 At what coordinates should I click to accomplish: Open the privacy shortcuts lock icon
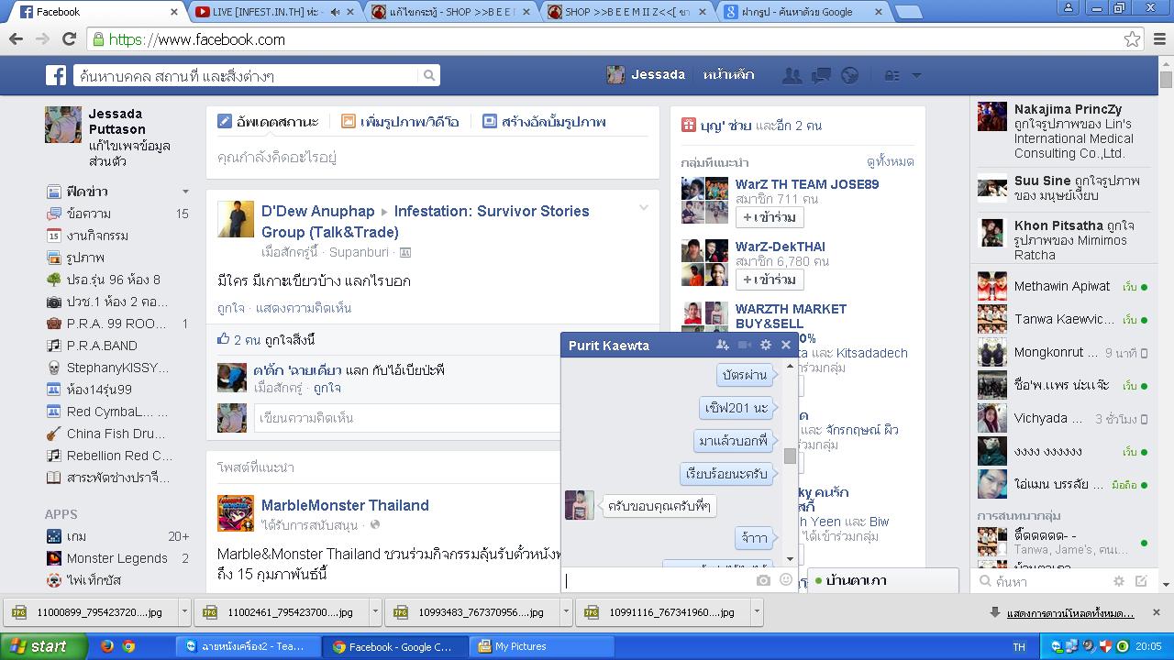[892, 75]
